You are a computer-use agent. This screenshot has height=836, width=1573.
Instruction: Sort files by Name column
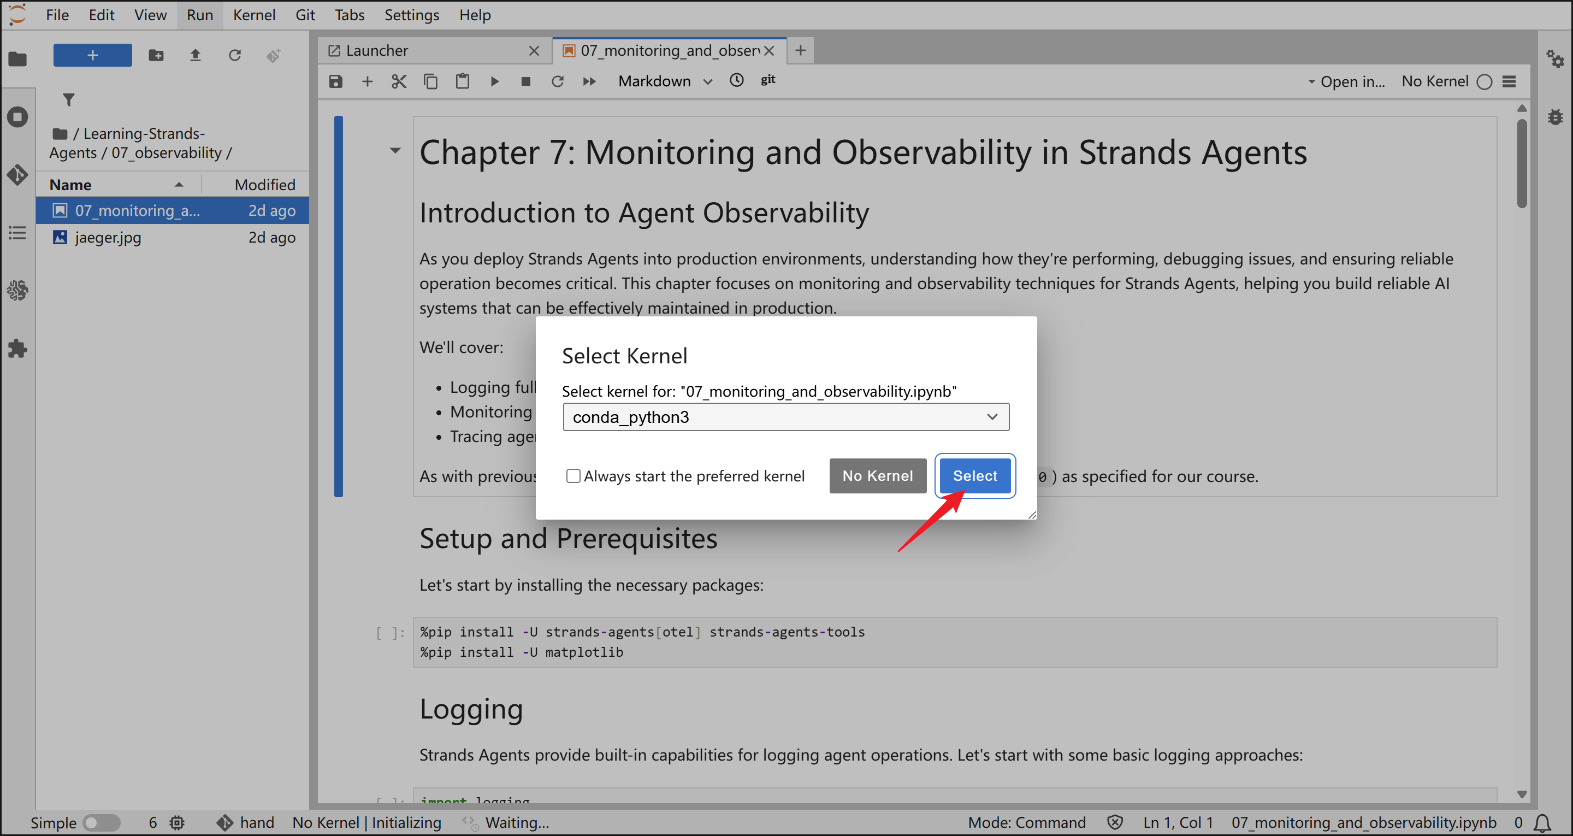(118, 185)
